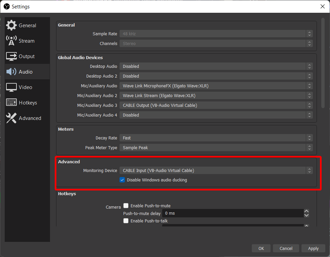This screenshot has width=330, height=257.
Task: Decrease Push-to-mute delay with down arrow
Action: 307,215
